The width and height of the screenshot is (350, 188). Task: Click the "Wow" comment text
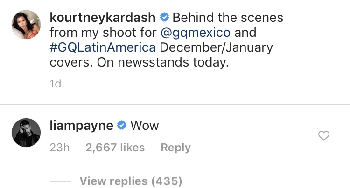[145, 125]
